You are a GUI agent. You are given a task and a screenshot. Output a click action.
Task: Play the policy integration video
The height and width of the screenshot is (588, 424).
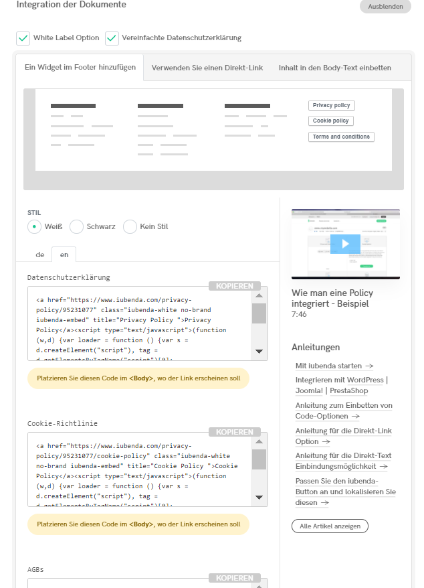(345, 244)
